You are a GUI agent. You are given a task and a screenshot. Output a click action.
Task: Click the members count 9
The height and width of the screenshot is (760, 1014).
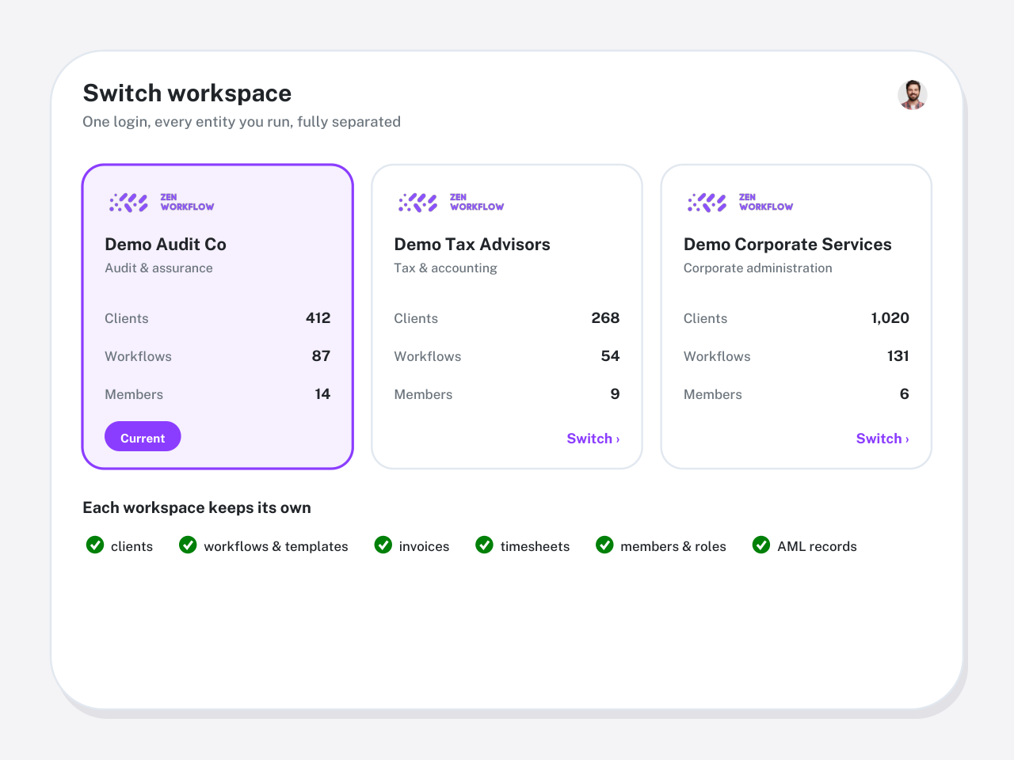coord(615,394)
